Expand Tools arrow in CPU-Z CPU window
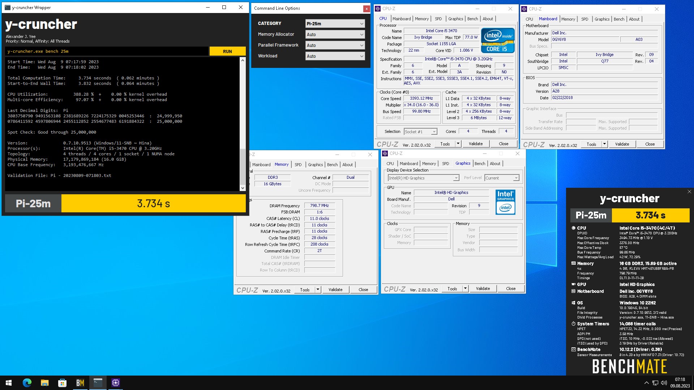This screenshot has width=694, height=390. click(x=458, y=144)
